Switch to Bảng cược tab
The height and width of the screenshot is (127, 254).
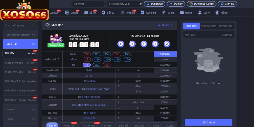(x=191, y=26)
